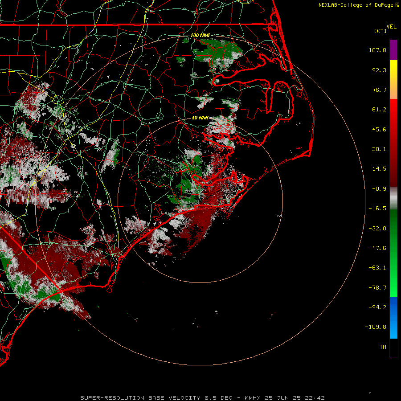Click the -78.7 velocity scale value
The image size is (401, 401).
tap(377, 288)
